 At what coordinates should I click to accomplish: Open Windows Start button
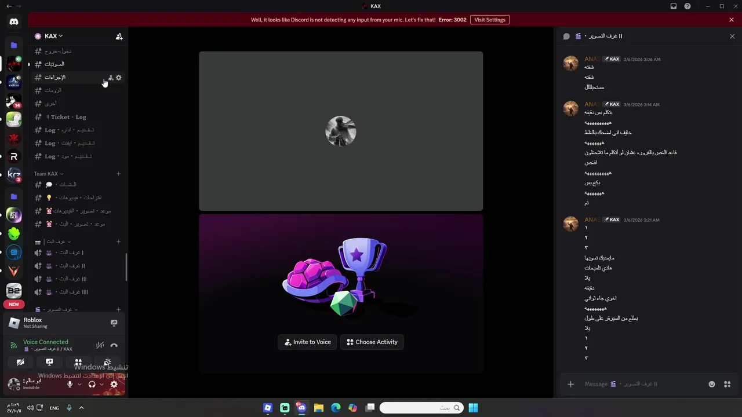coord(473,408)
